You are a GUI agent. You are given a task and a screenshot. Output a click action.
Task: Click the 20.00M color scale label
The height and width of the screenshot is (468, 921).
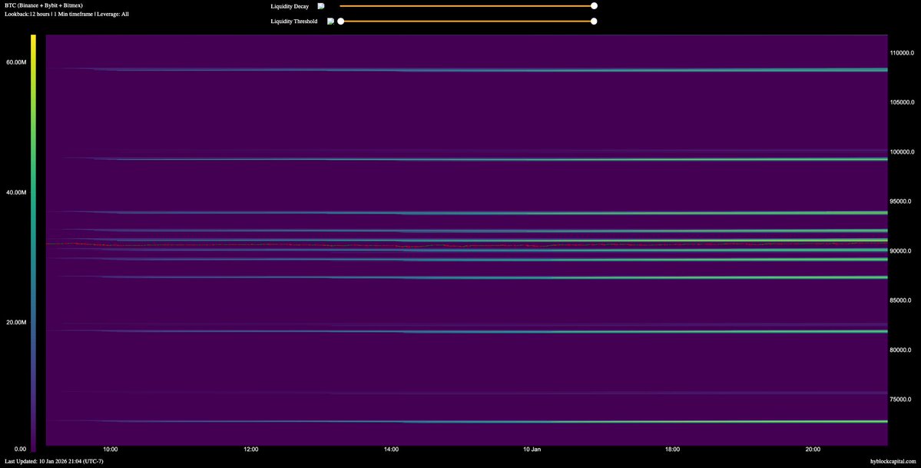click(17, 322)
